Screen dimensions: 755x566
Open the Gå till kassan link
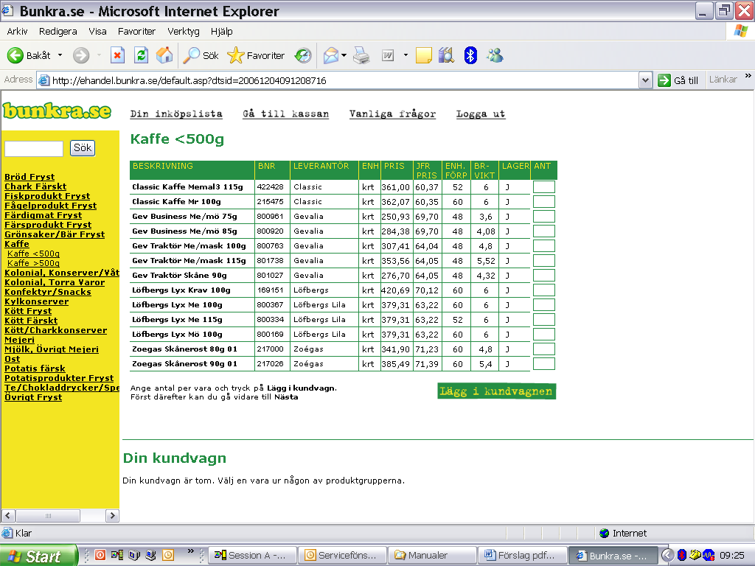point(286,114)
